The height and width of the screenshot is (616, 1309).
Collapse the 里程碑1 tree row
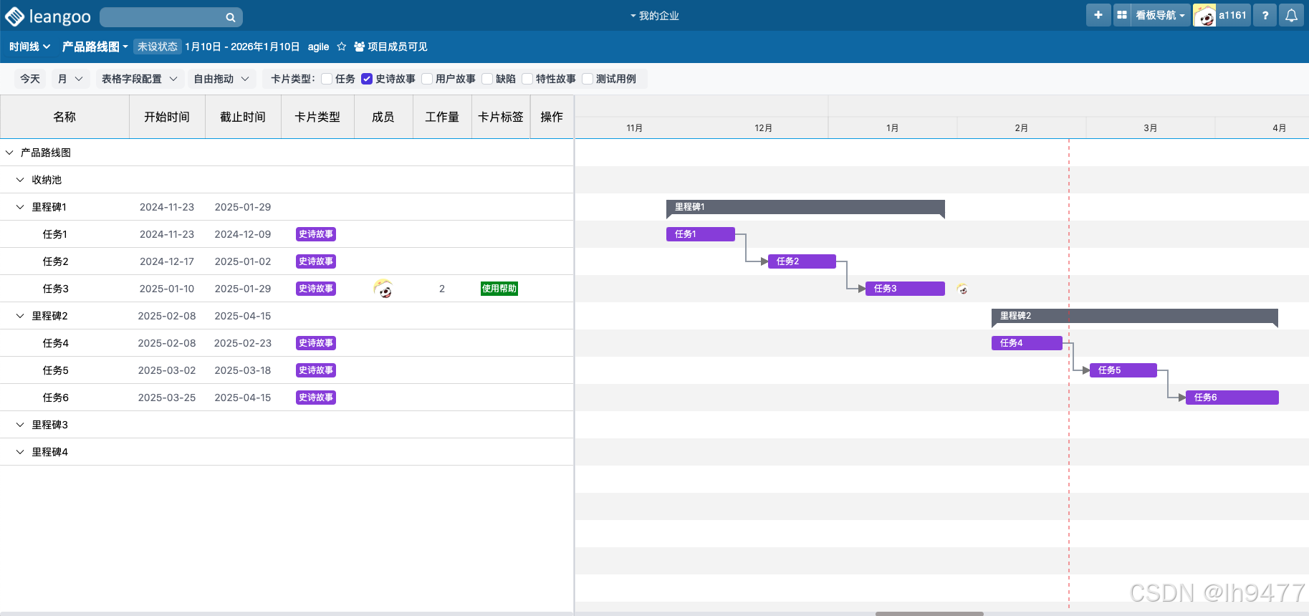click(20, 207)
